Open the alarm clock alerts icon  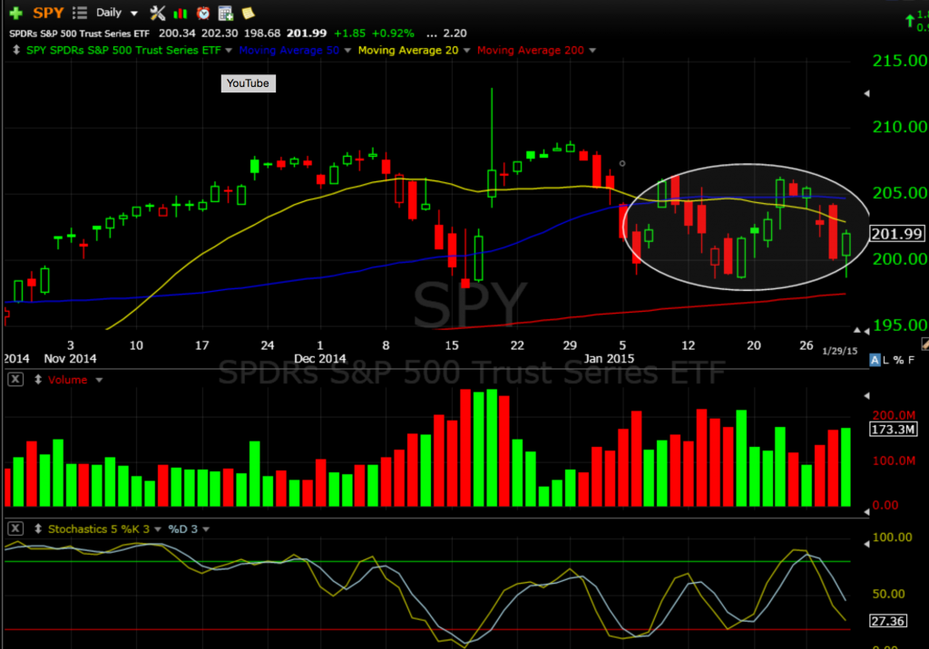203,13
